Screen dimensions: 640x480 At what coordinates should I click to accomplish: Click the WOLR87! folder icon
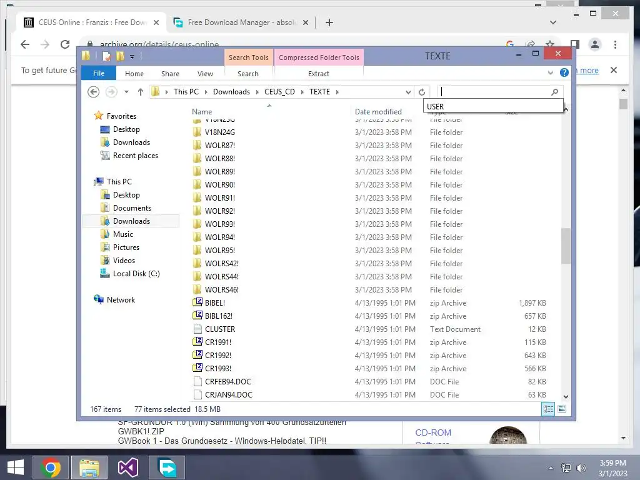pyautogui.click(x=197, y=145)
